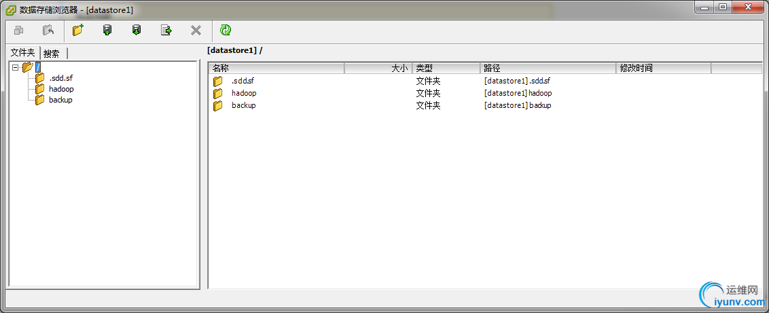Close the datastore browser window
769x313 pixels.
pos(748,7)
